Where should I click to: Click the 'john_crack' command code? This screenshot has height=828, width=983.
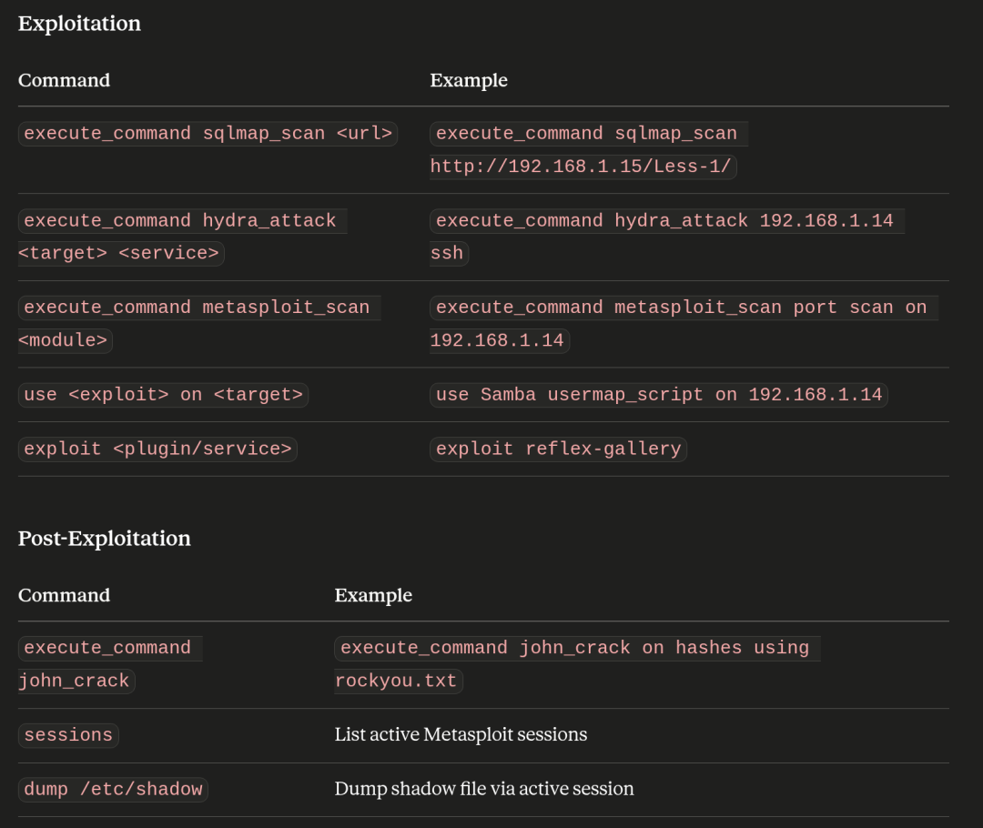coord(76,682)
